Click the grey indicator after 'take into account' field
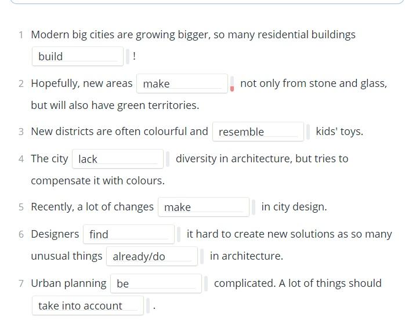405x324 pixels. [148, 306]
